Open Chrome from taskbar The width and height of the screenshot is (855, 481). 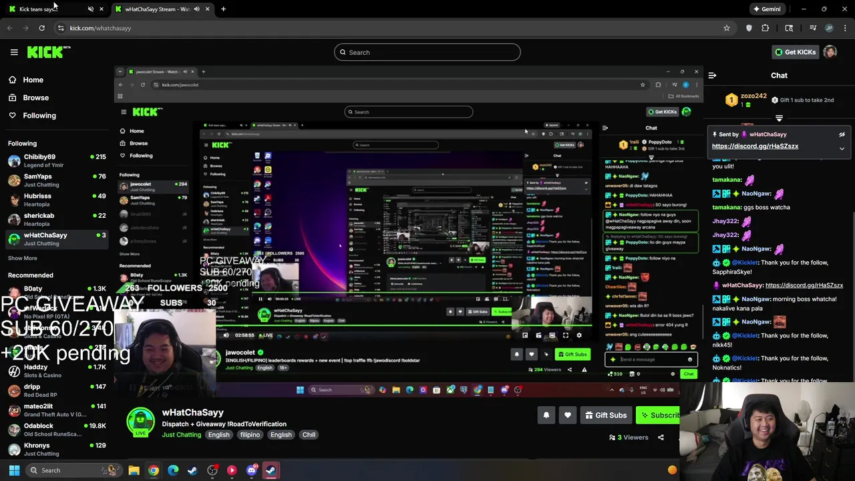coord(154,470)
